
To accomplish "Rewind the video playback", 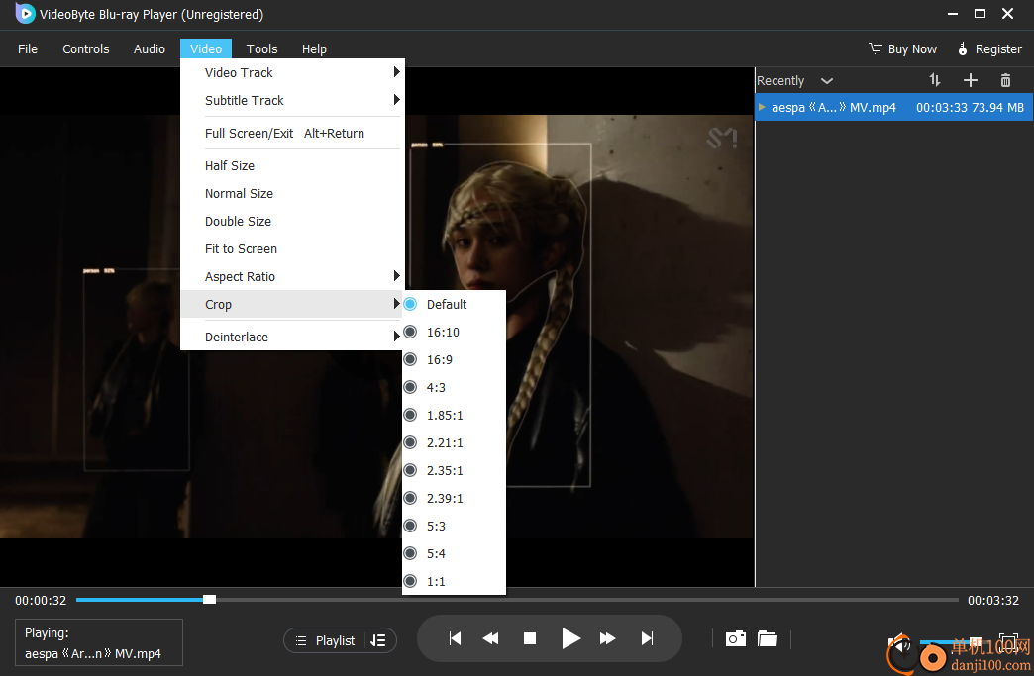I will click(490, 638).
